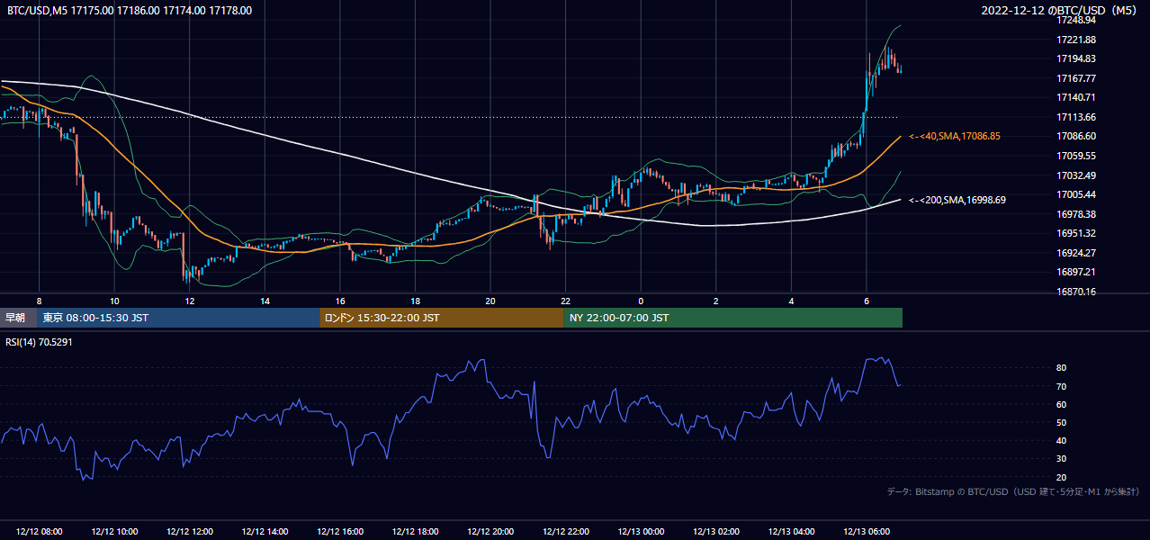The height and width of the screenshot is (540, 1150).
Task: Click price axis label 17032.49
Action: point(1077,175)
